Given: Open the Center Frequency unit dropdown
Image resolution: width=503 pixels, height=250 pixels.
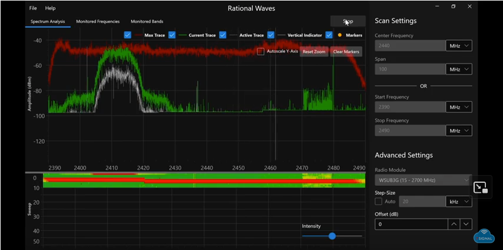Looking at the screenshot, I should (x=459, y=45).
